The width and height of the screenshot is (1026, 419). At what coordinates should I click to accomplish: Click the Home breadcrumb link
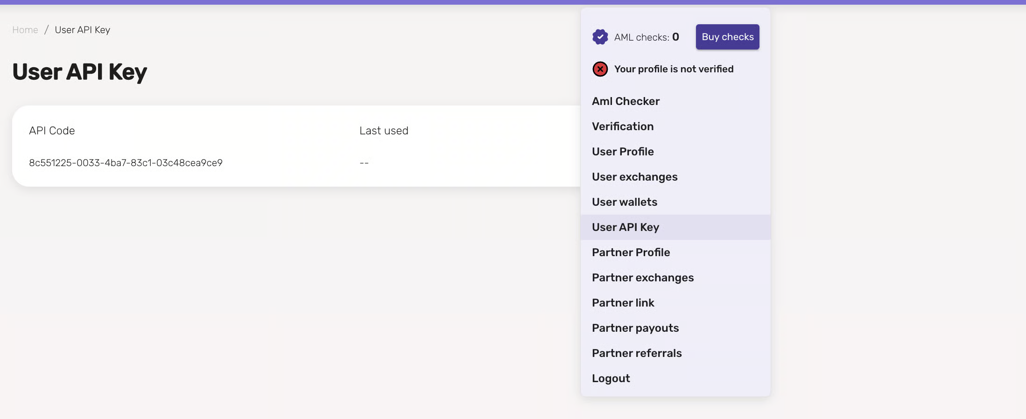[25, 30]
